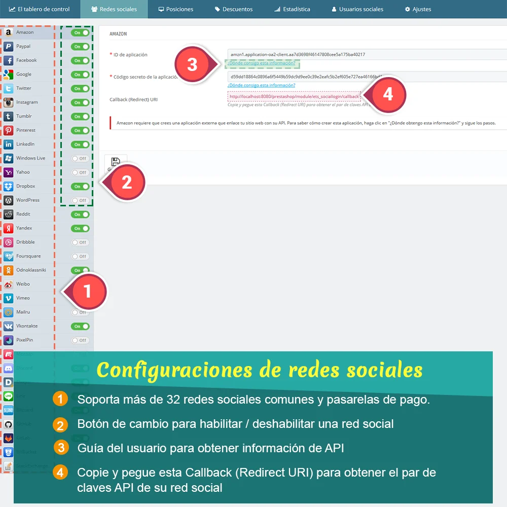
Task: Select the WordPress social network icon
Action: pyautogui.click(x=9, y=200)
